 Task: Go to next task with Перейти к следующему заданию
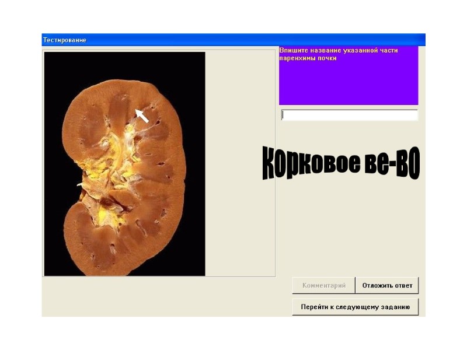[x=356, y=307]
